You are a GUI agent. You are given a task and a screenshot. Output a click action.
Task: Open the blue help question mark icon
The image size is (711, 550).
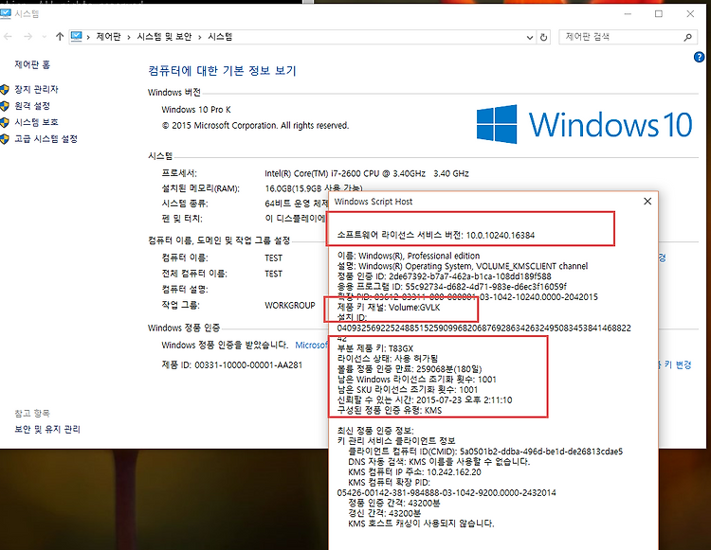[699, 57]
